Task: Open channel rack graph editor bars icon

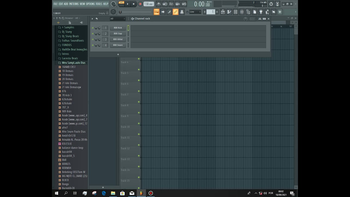Action: [260, 19]
